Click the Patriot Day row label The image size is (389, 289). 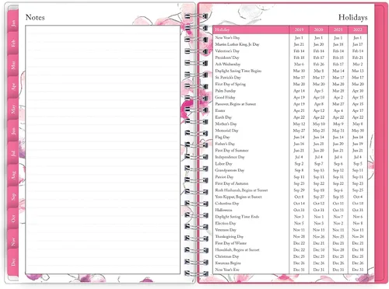(224, 177)
